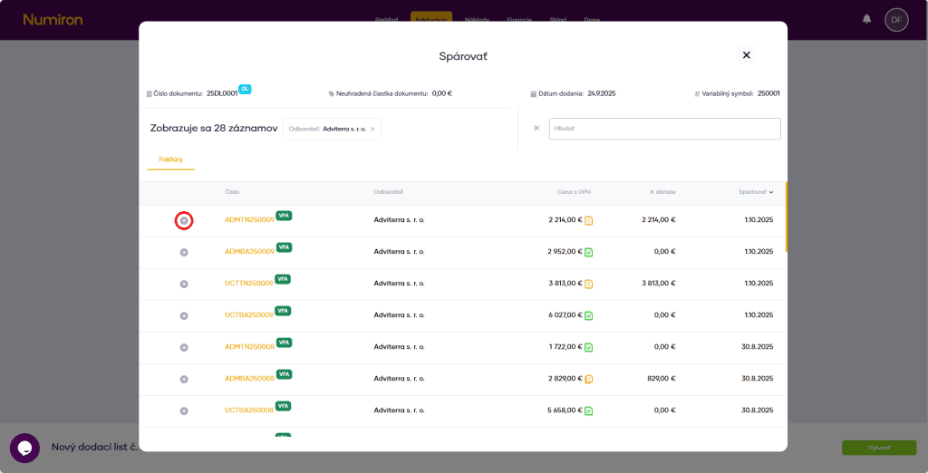Viewport: 928px width, 473px height.
Task: Switch to the Faktúry tab
Action: [170, 159]
